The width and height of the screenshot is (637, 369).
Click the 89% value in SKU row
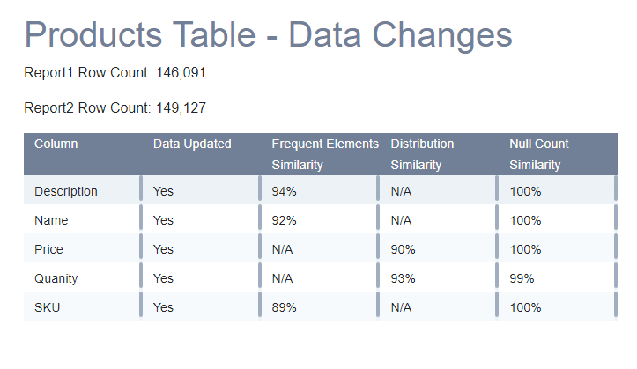284,307
